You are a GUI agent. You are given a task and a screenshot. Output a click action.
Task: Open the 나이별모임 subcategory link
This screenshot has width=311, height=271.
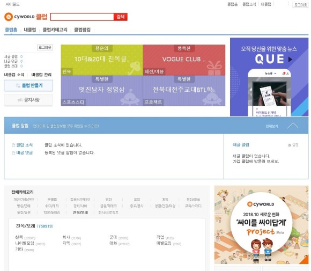25,244
